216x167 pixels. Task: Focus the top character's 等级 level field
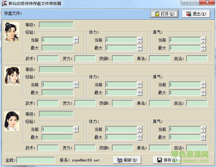coord(56,25)
